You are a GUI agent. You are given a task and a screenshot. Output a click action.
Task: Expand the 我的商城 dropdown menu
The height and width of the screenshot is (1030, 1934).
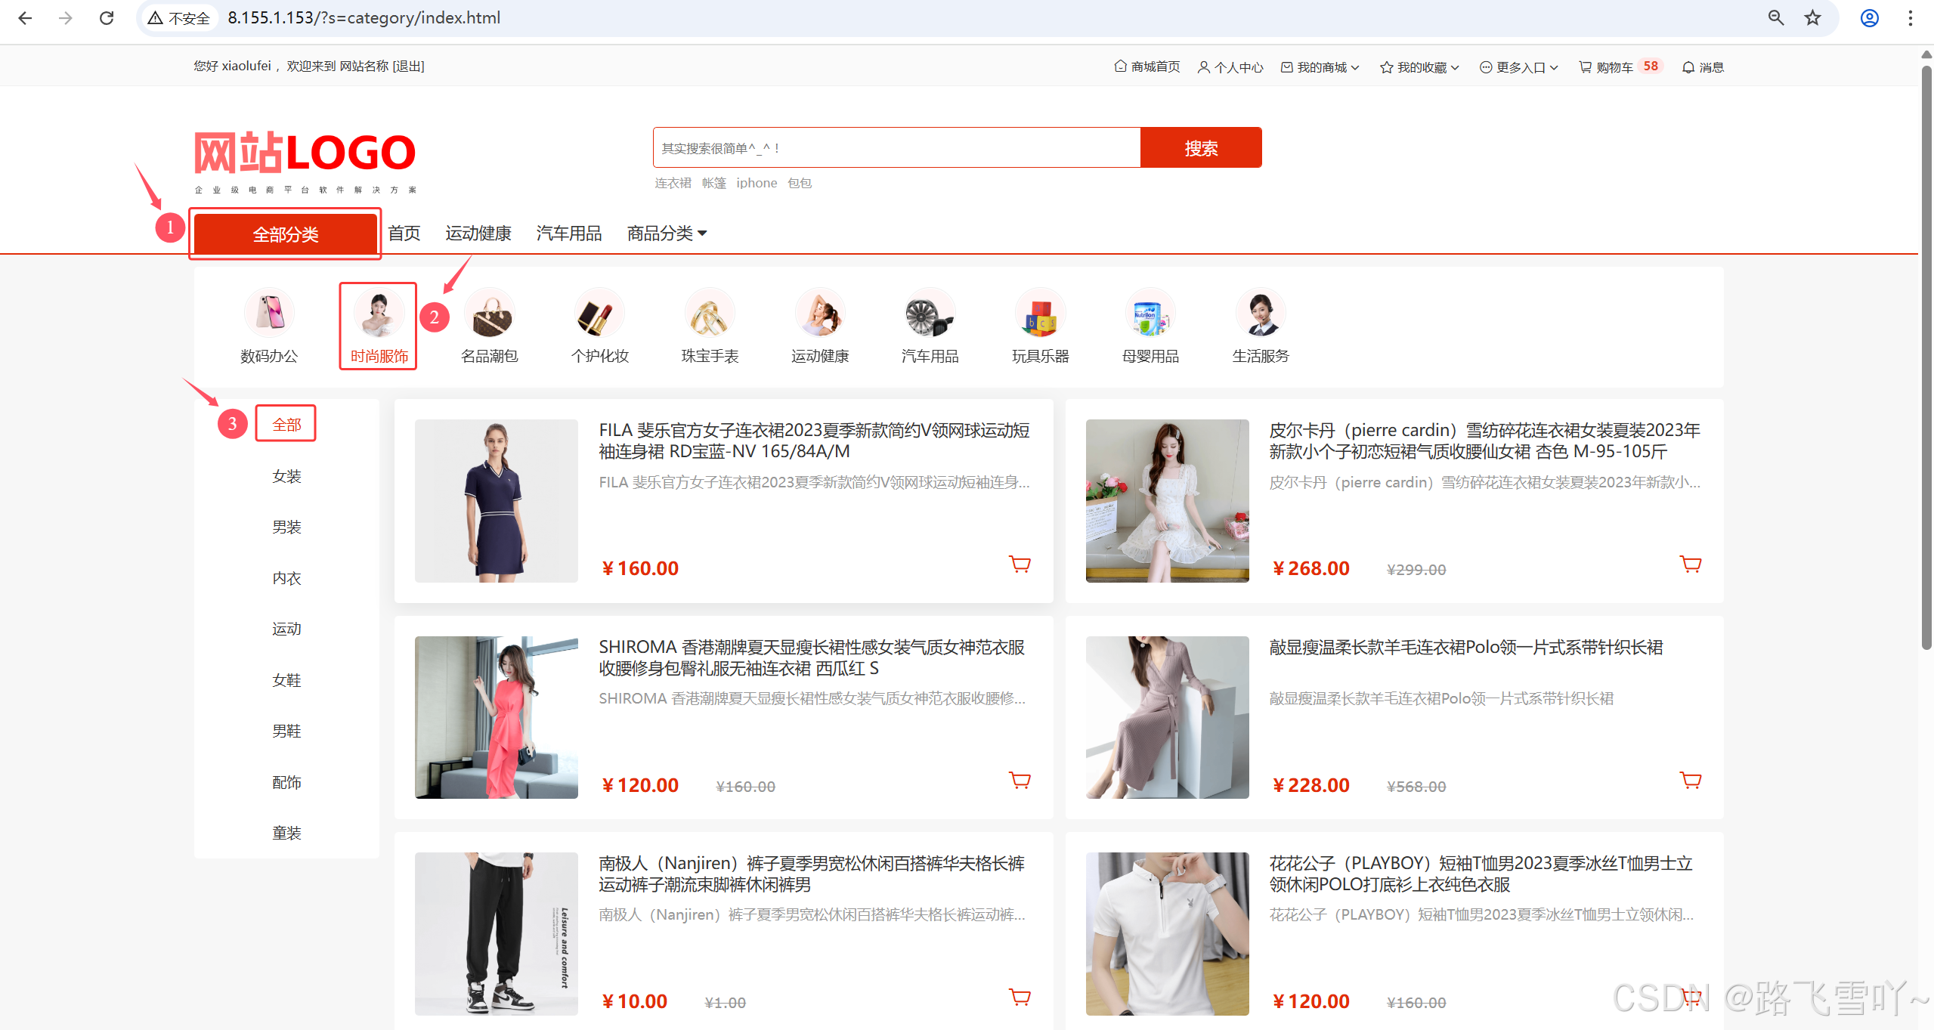click(x=1321, y=67)
